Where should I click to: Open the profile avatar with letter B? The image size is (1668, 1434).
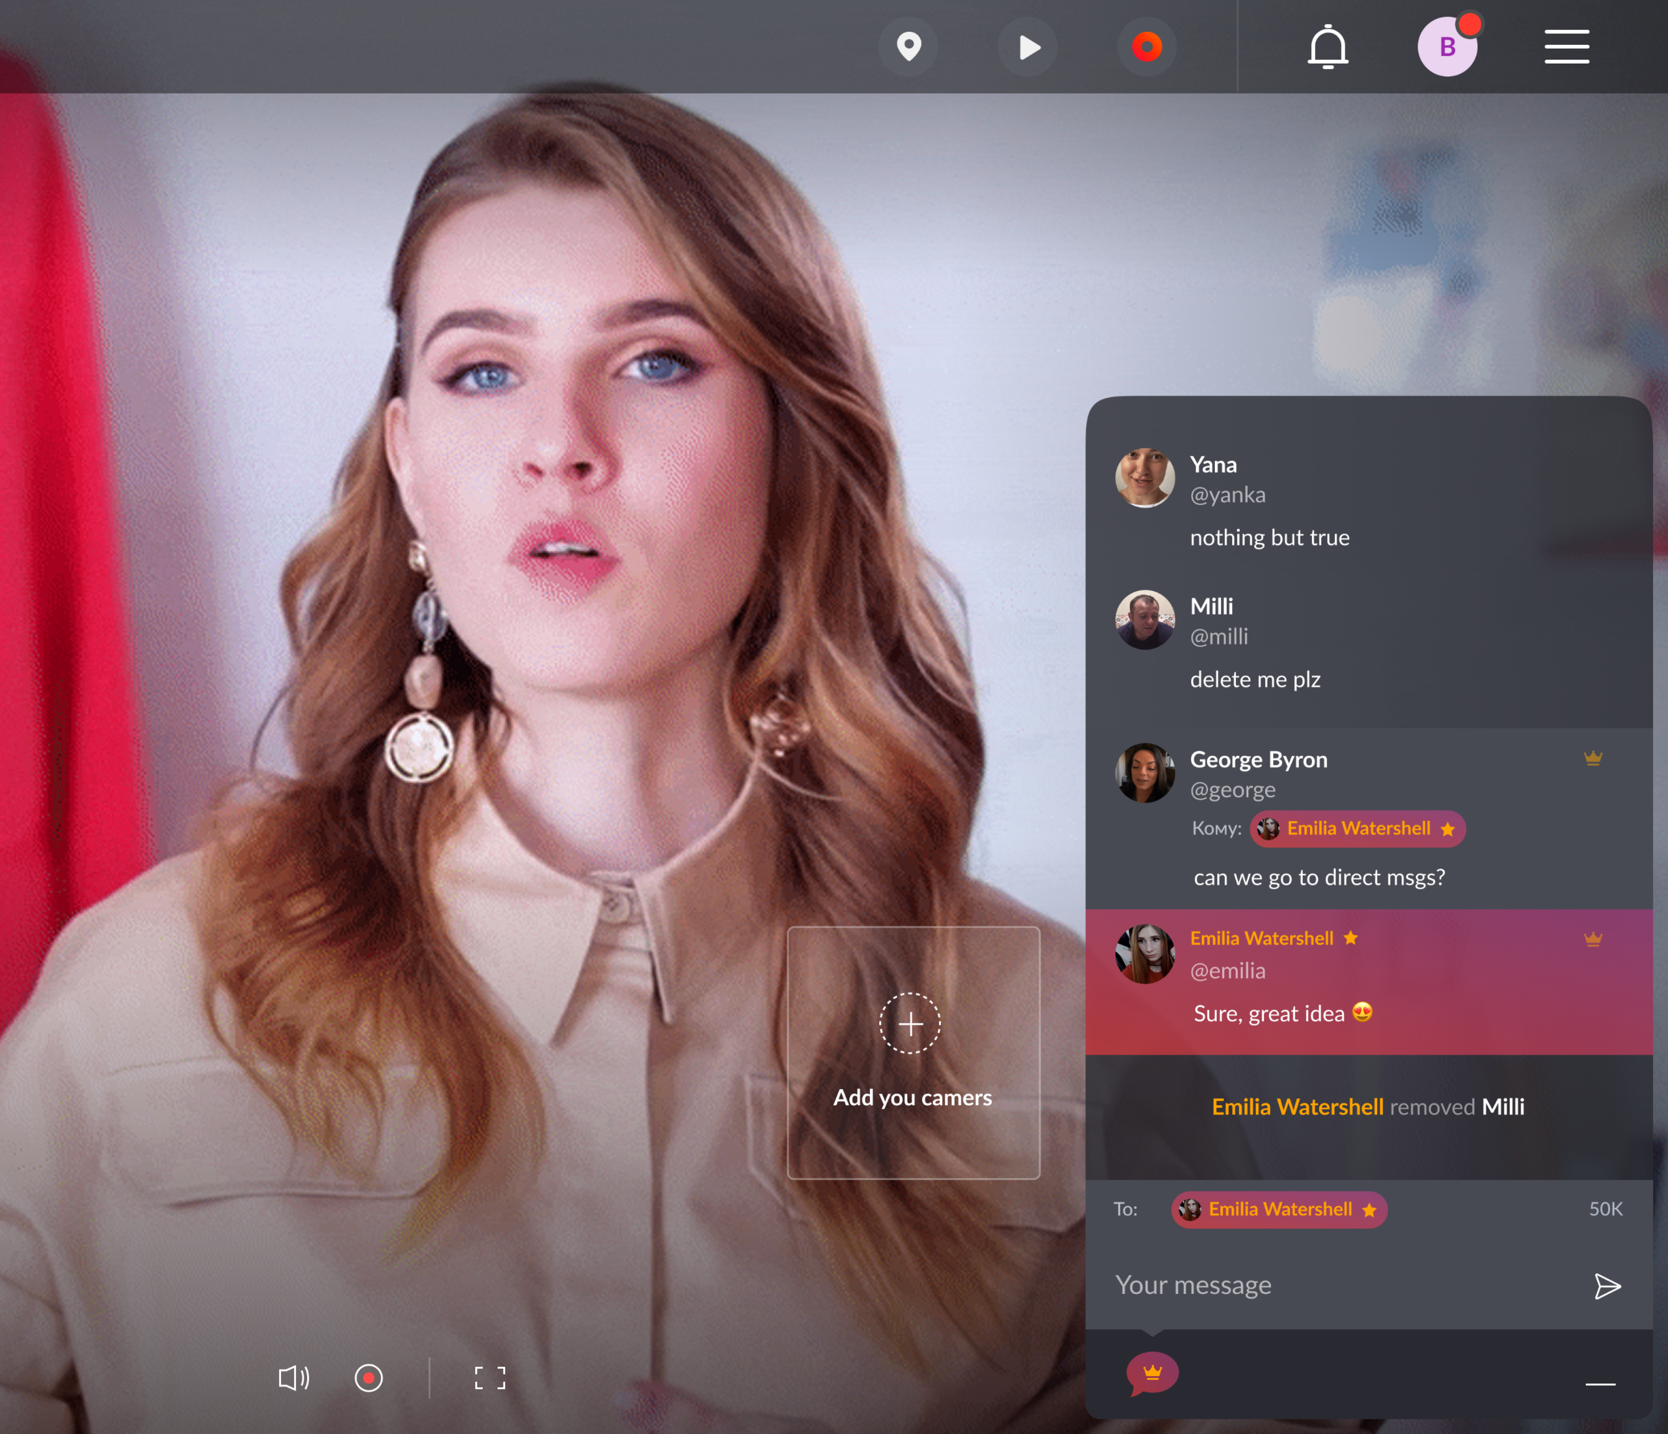(1448, 47)
